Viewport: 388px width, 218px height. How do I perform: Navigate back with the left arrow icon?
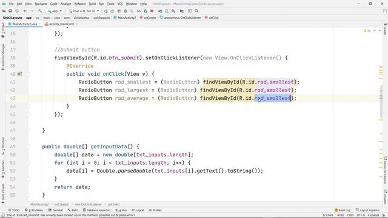pos(25,11)
